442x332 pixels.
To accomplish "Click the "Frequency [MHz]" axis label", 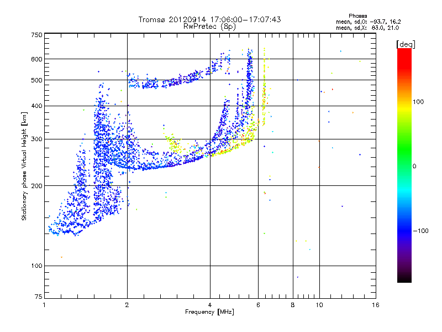I will click(209, 312).
